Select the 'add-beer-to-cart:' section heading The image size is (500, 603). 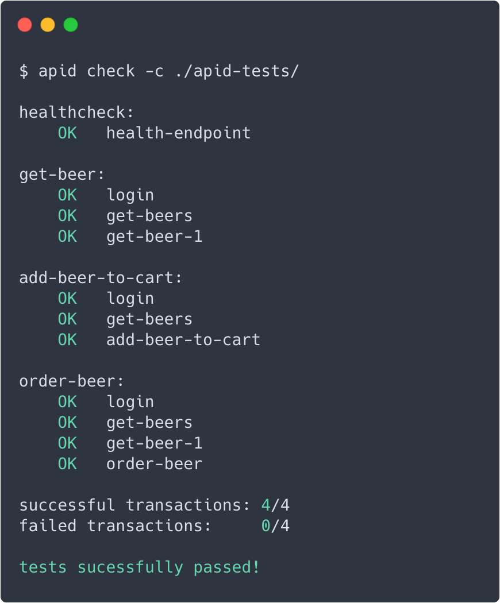pyautogui.click(x=101, y=278)
